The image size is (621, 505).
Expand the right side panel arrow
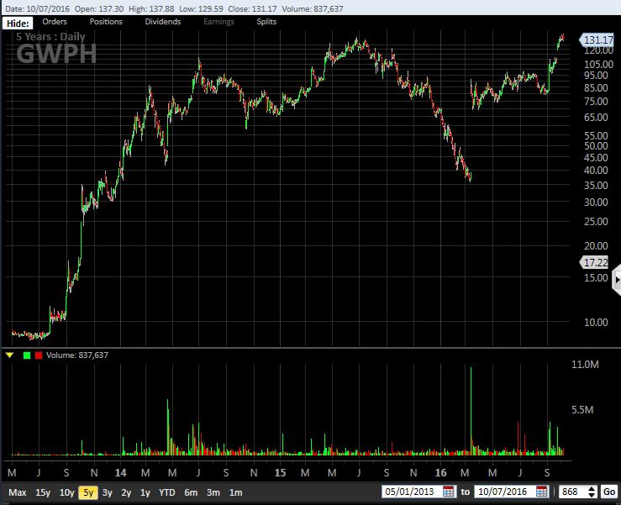[x=617, y=279]
